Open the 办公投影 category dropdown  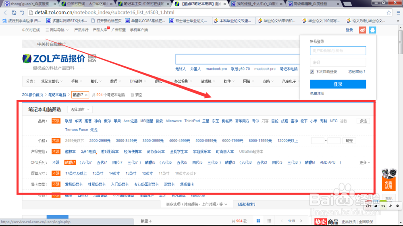point(183,81)
